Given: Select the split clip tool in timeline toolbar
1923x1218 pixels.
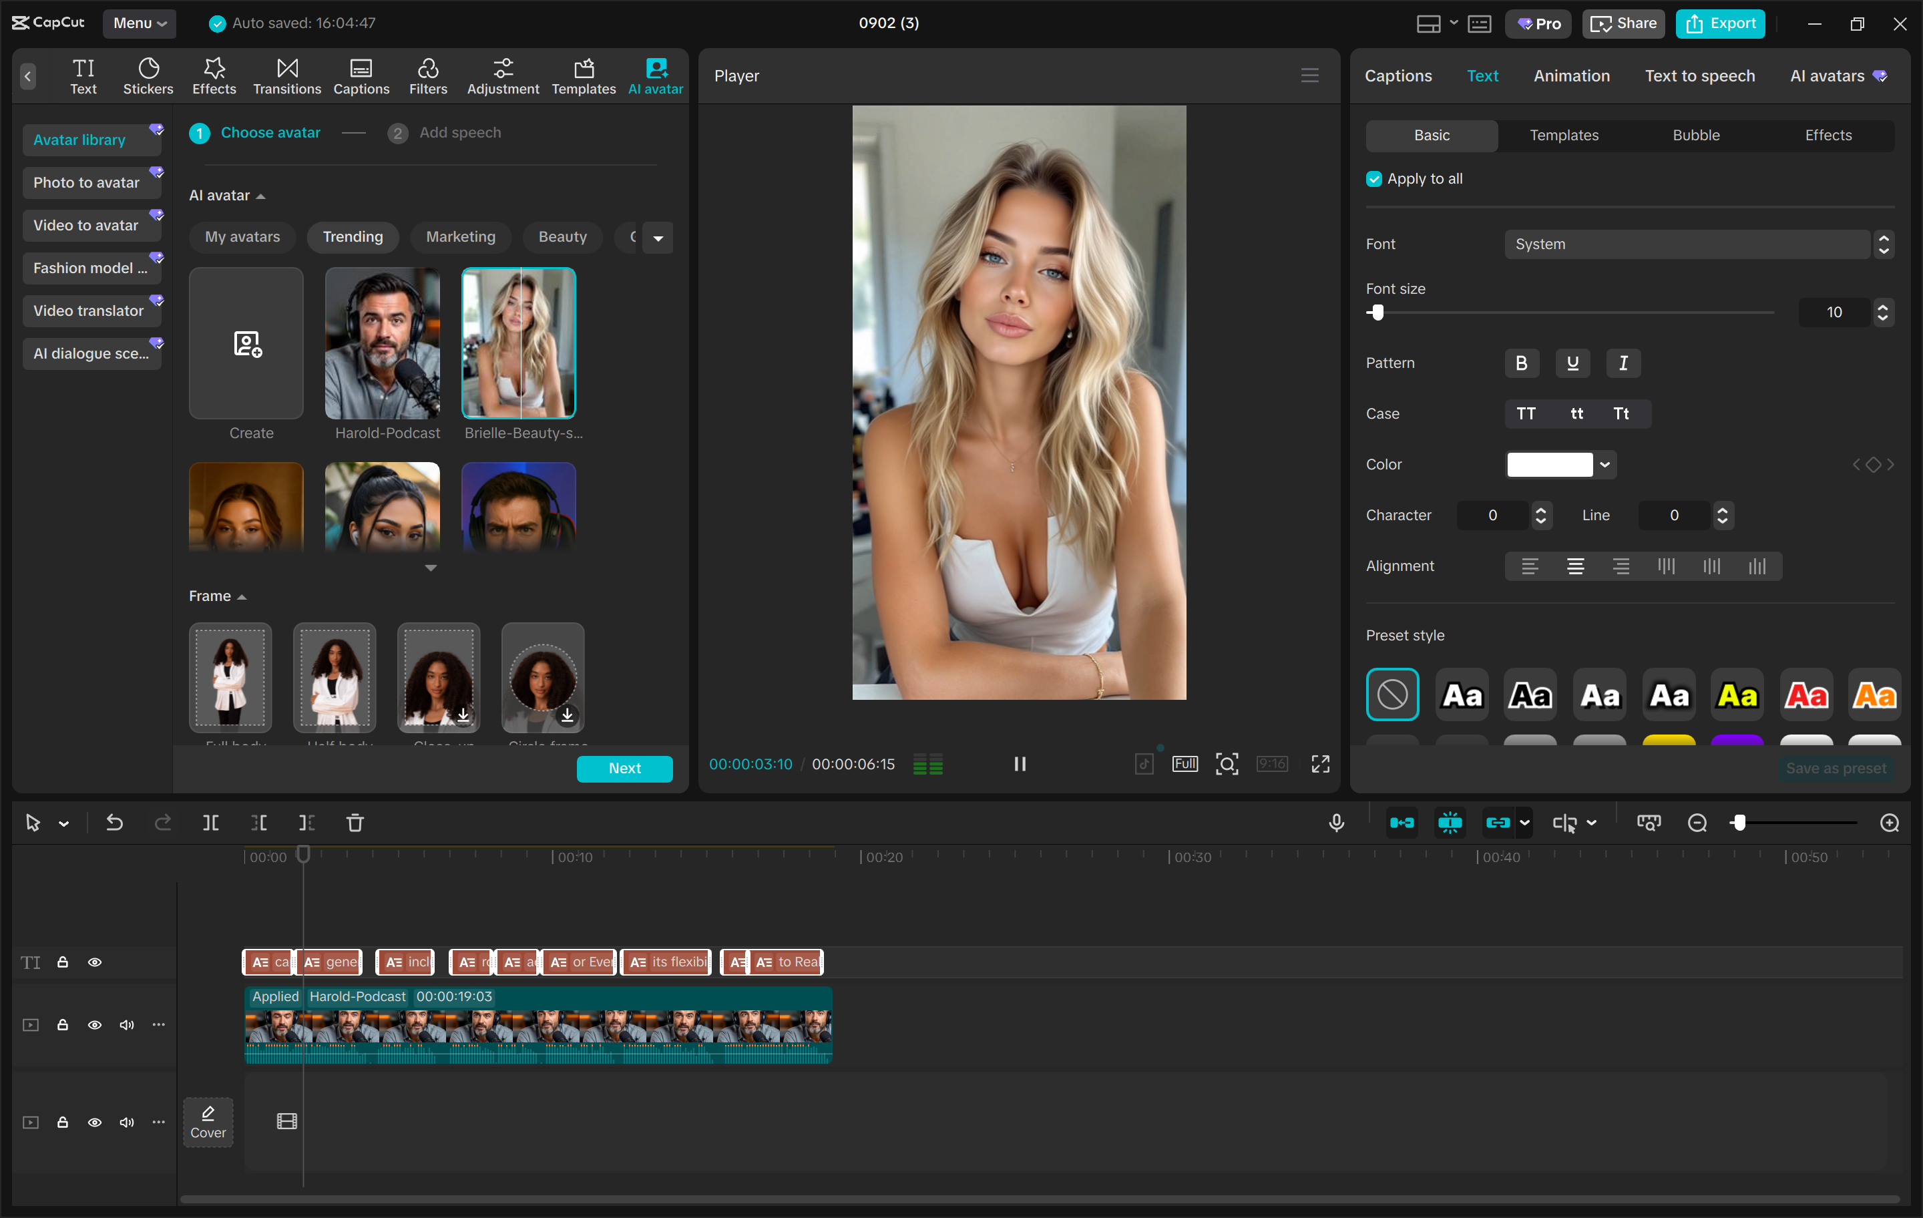Looking at the screenshot, I should pyautogui.click(x=211, y=823).
